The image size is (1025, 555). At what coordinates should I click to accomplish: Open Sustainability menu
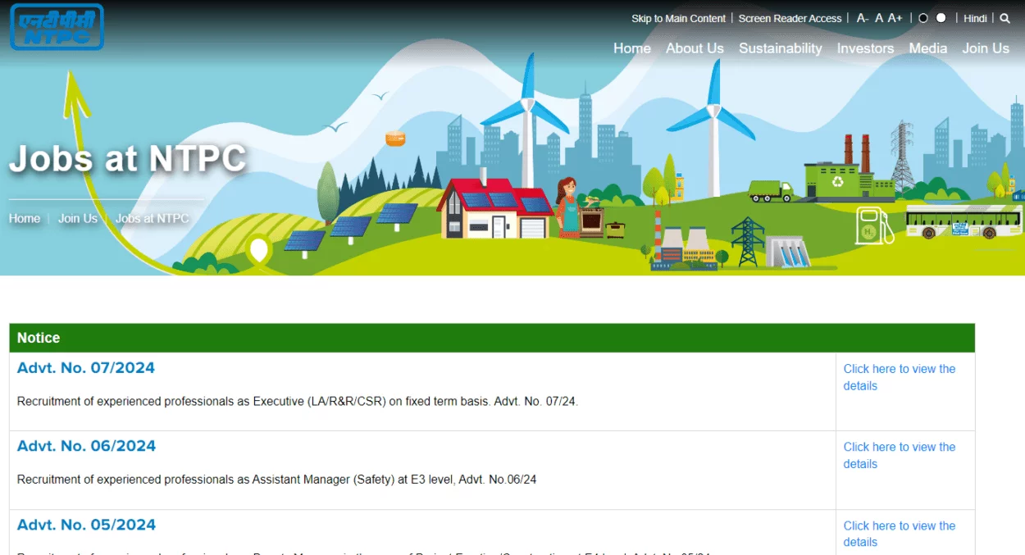(x=781, y=48)
